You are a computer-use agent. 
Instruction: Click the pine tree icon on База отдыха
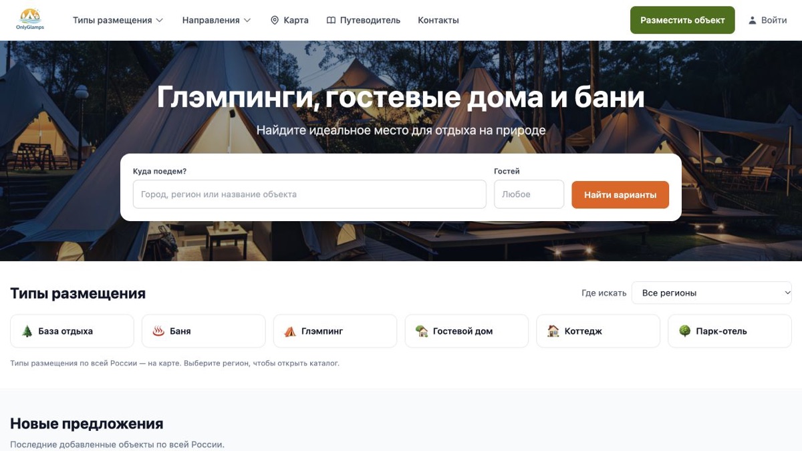pos(27,331)
